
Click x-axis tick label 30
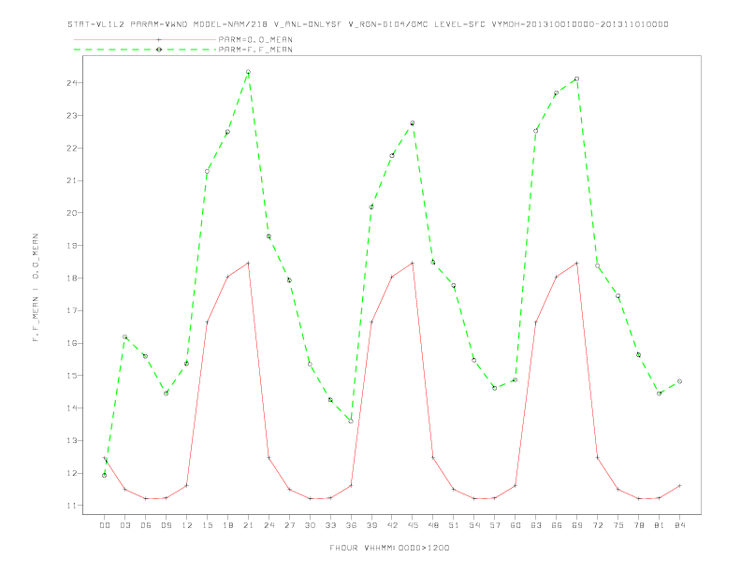[x=310, y=525]
